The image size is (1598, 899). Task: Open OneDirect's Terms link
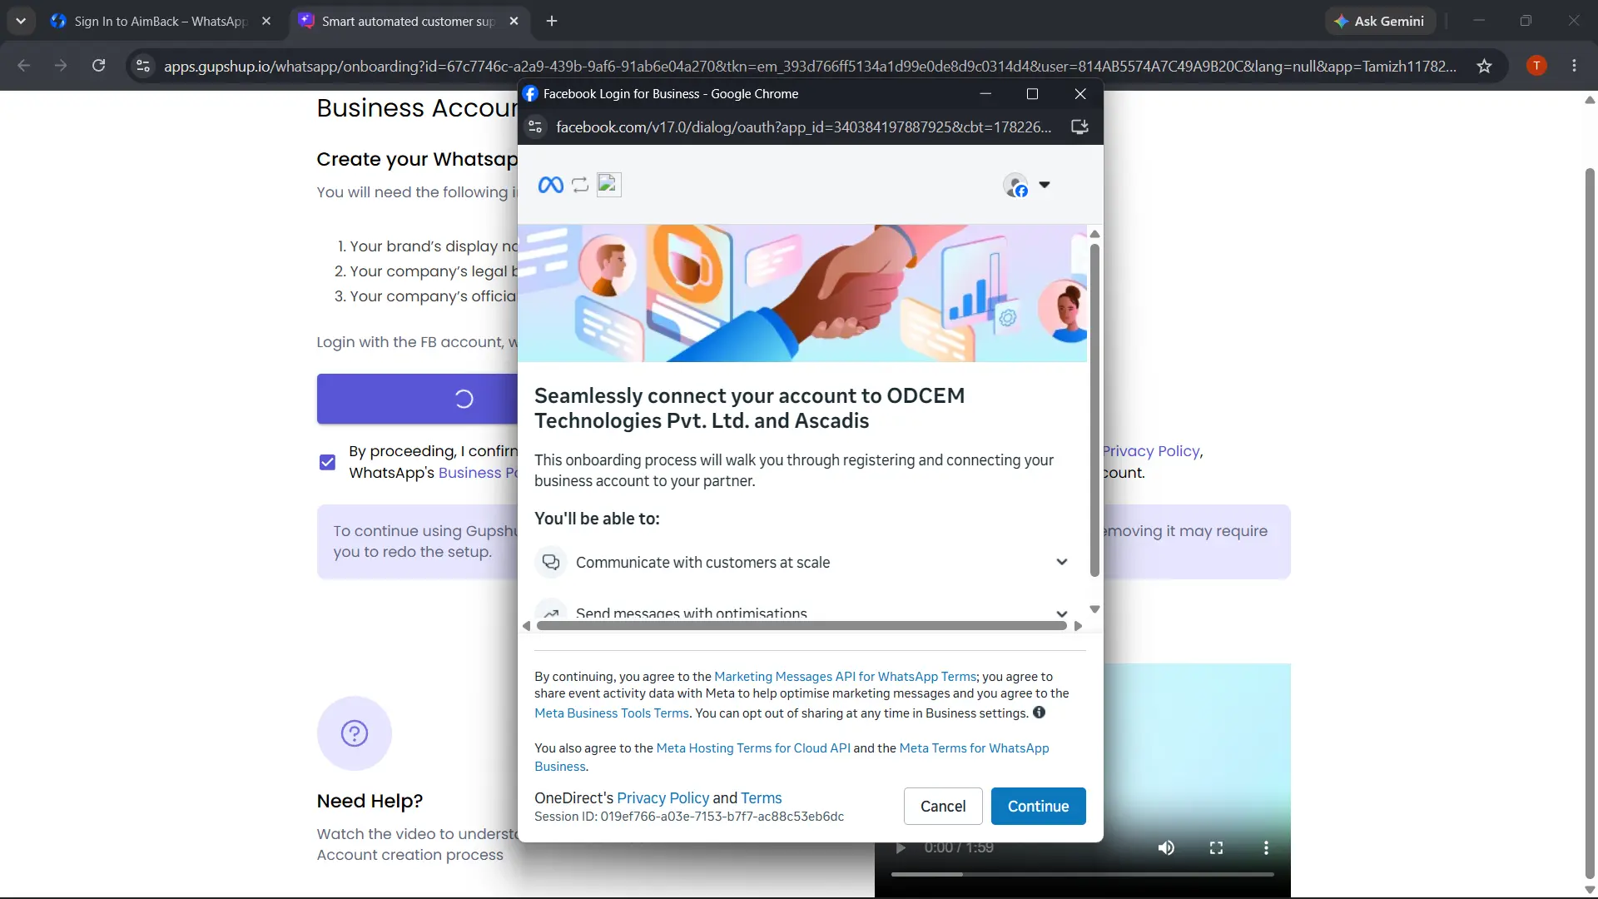click(761, 797)
